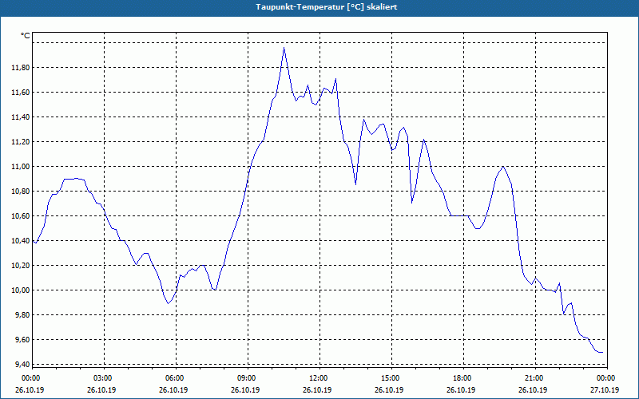Click the chart title Taupunkt-Temperatur [°C] skaliert
The image size is (639, 399).
click(327, 7)
